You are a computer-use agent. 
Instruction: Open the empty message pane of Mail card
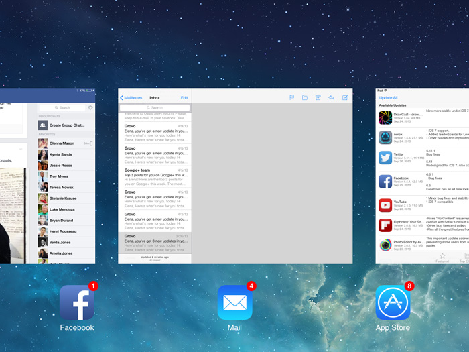(272, 184)
